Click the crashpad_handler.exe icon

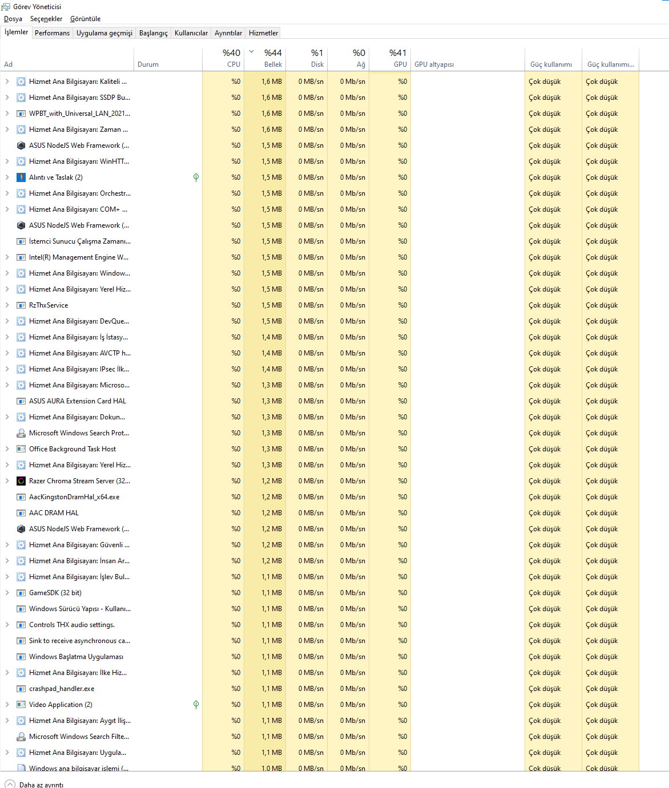tap(21, 689)
